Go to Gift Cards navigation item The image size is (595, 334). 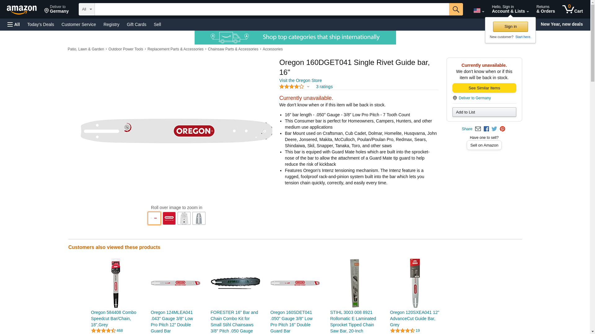pos(136,24)
